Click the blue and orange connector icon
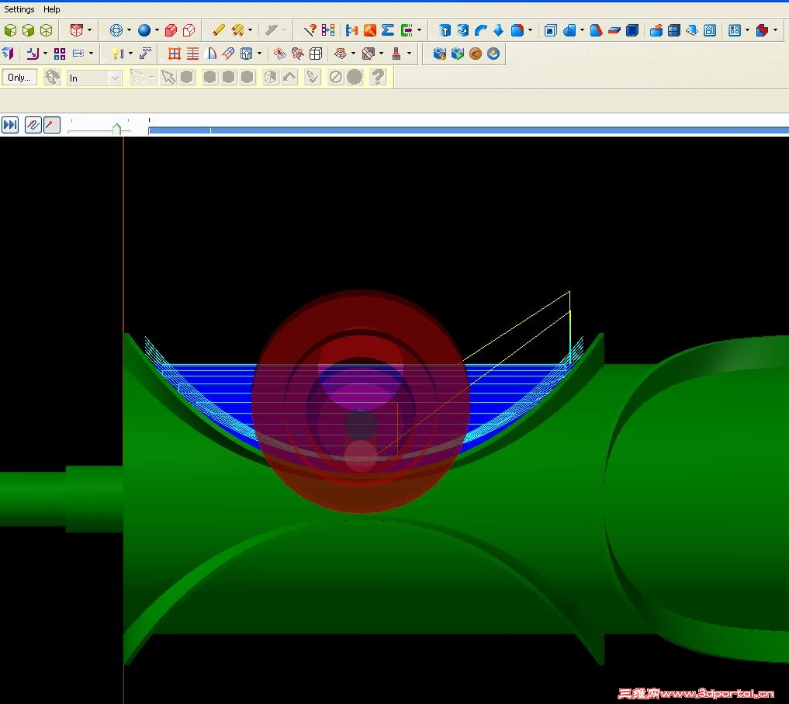Screen dimensions: 789x704 click(351, 30)
